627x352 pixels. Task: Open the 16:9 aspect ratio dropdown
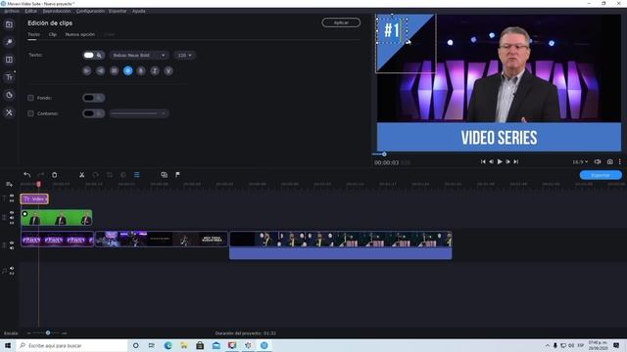(580, 162)
